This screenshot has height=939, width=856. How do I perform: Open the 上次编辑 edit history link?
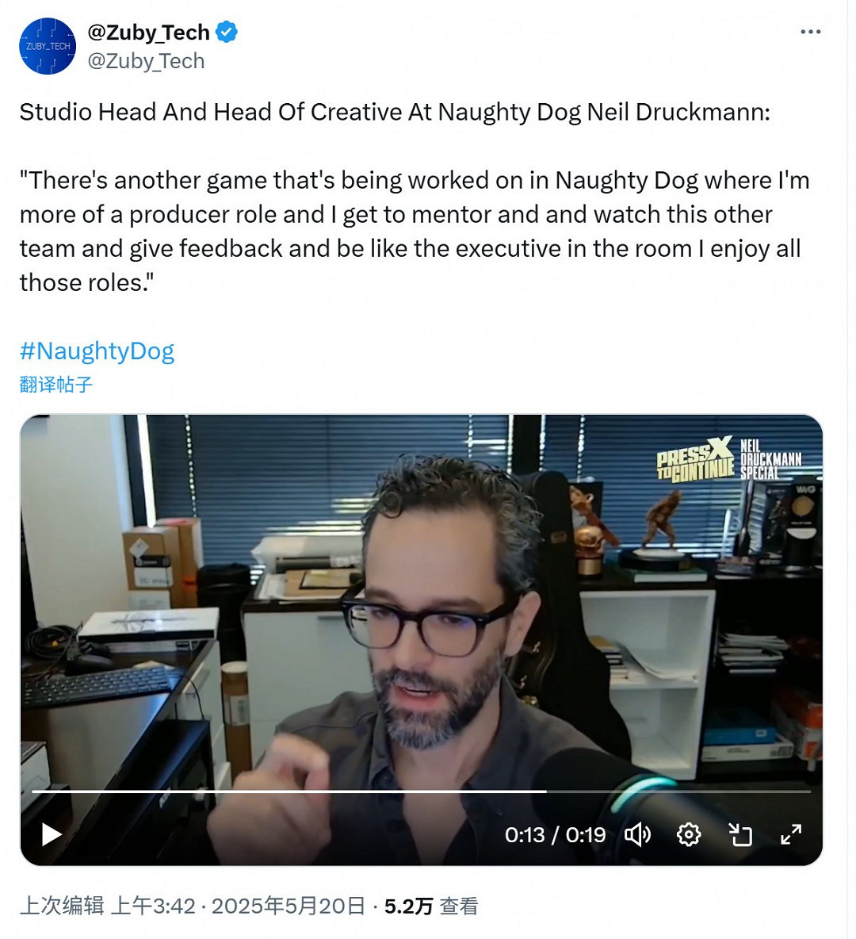coord(62,906)
